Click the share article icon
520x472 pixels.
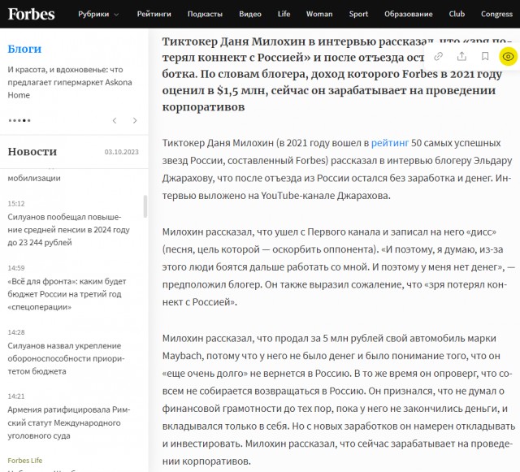coord(461,56)
